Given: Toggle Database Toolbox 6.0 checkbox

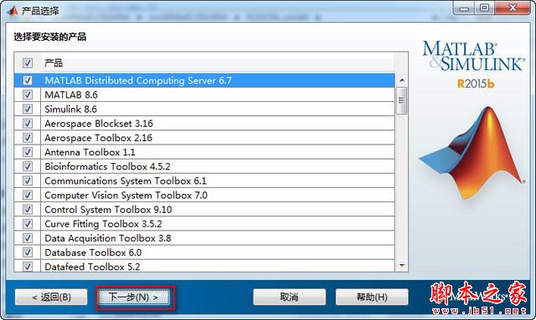Looking at the screenshot, I should point(28,252).
